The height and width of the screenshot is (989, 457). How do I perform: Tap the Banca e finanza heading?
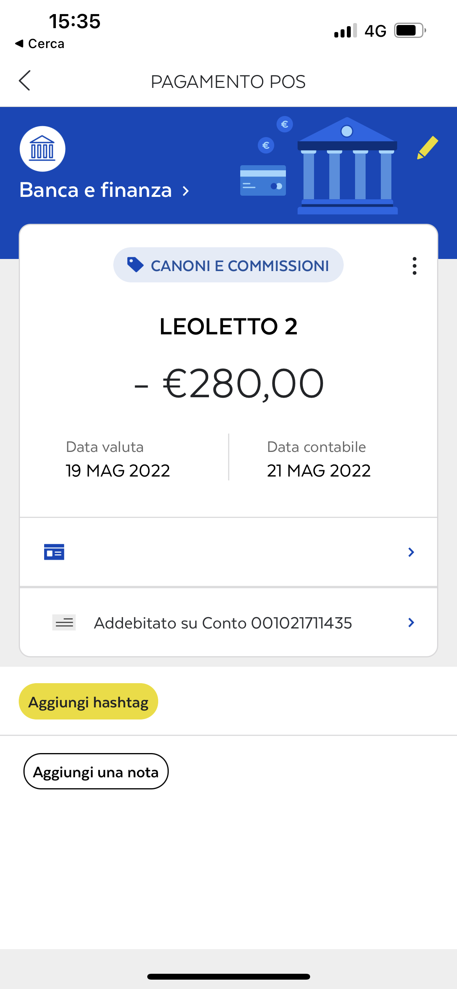(x=96, y=190)
